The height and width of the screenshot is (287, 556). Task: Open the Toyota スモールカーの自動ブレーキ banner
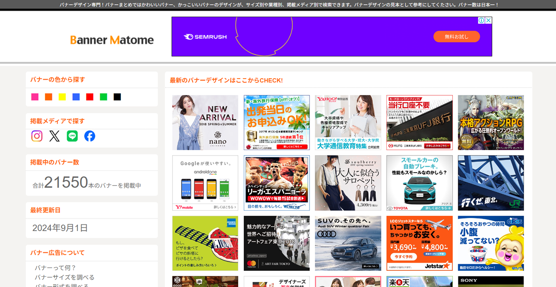419,183
